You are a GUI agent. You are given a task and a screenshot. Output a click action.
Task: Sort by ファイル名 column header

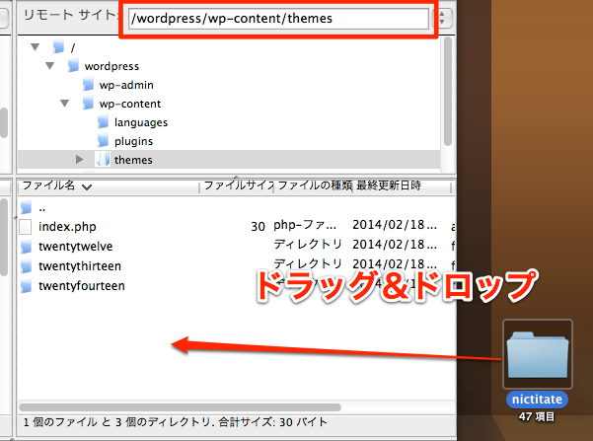tap(109, 186)
